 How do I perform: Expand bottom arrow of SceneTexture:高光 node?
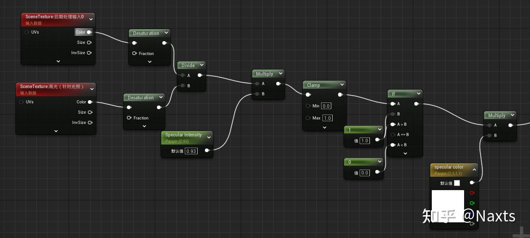click(x=56, y=131)
